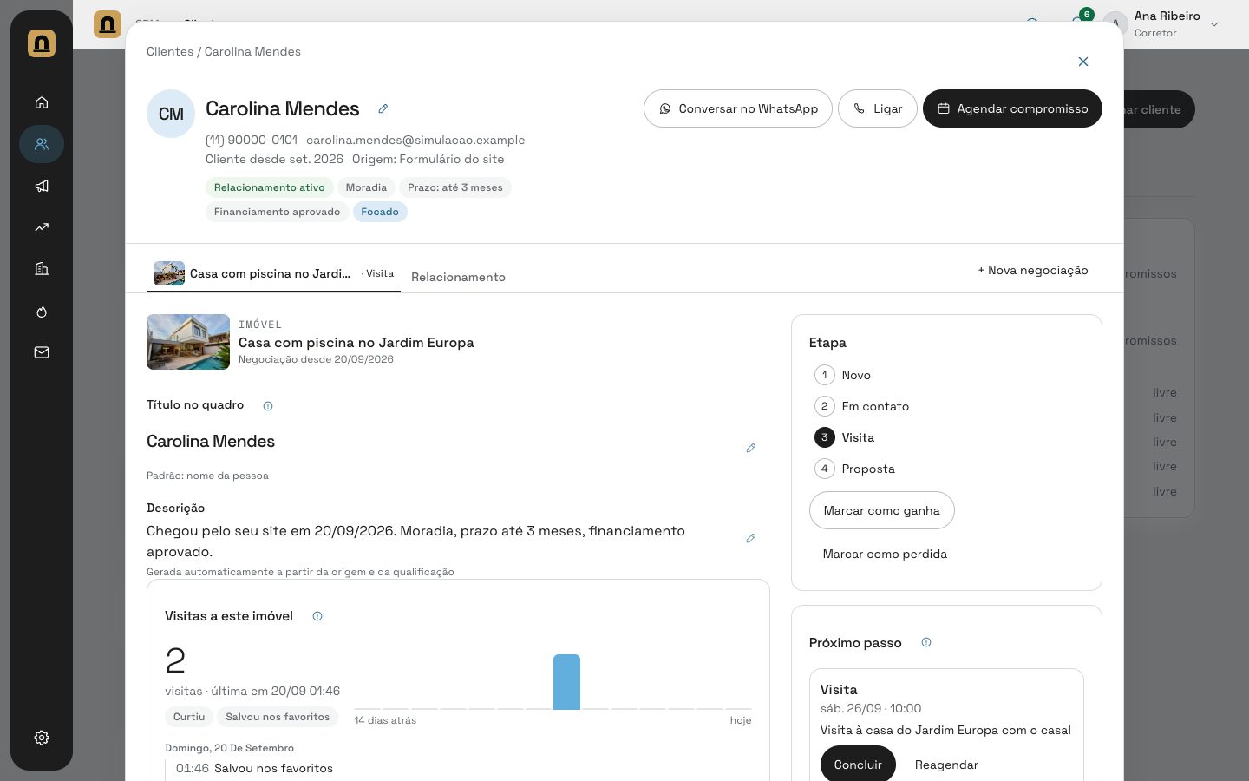Select stage 1 Novo
The height and width of the screenshot is (781, 1249).
click(x=842, y=375)
